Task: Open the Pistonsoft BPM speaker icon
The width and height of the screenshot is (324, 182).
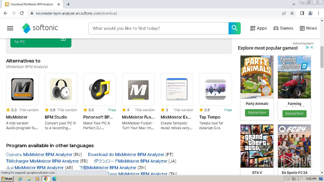Action: pyautogui.click(x=99, y=89)
